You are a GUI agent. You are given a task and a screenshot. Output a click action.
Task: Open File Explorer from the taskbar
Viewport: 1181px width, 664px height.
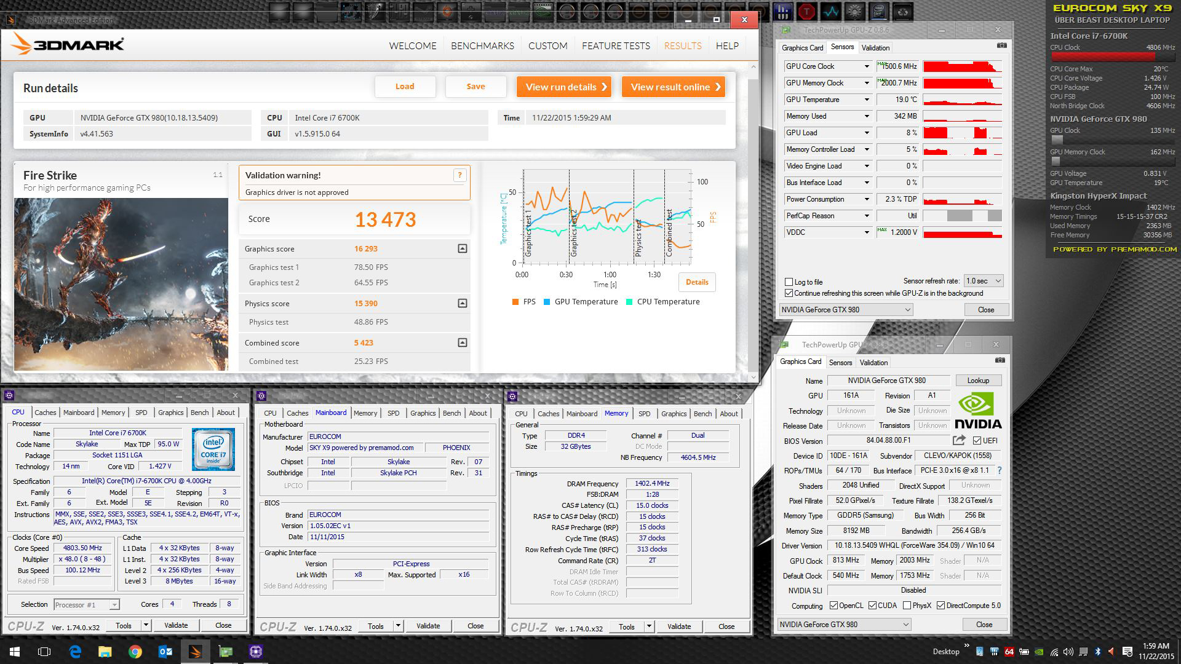tap(105, 652)
